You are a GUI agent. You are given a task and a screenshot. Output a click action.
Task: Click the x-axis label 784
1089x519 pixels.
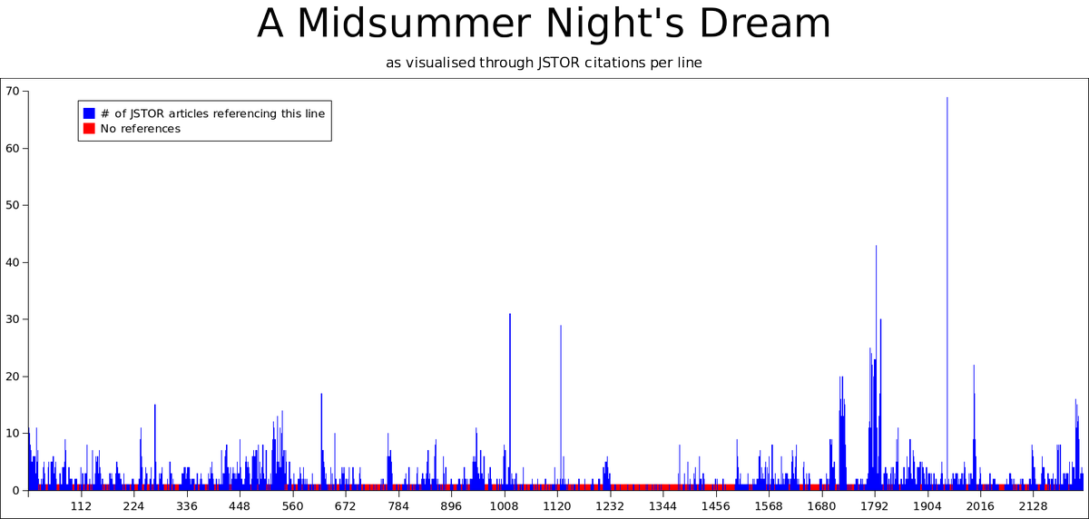click(398, 506)
